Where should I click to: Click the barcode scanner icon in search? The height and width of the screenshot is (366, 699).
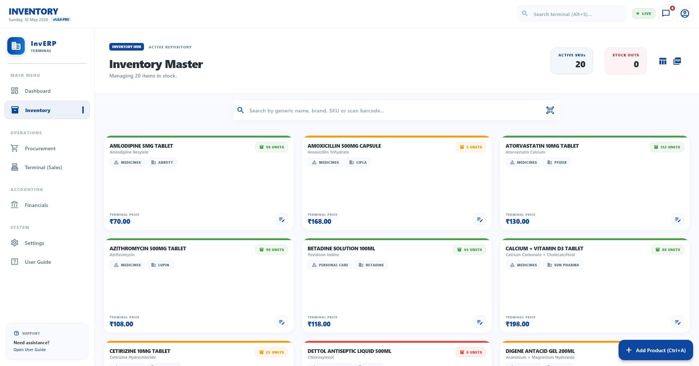[x=550, y=110]
